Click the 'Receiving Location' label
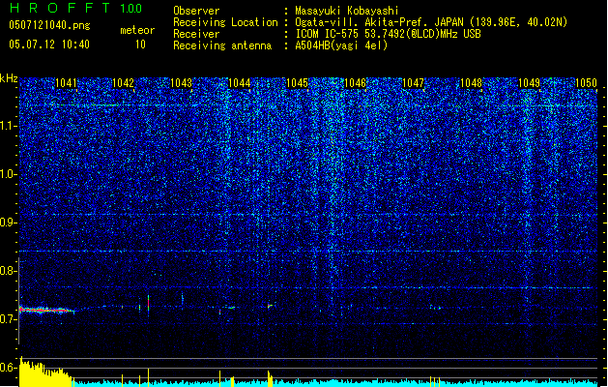Image resolution: width=608 pixels, height=387 pixels. 225,22
